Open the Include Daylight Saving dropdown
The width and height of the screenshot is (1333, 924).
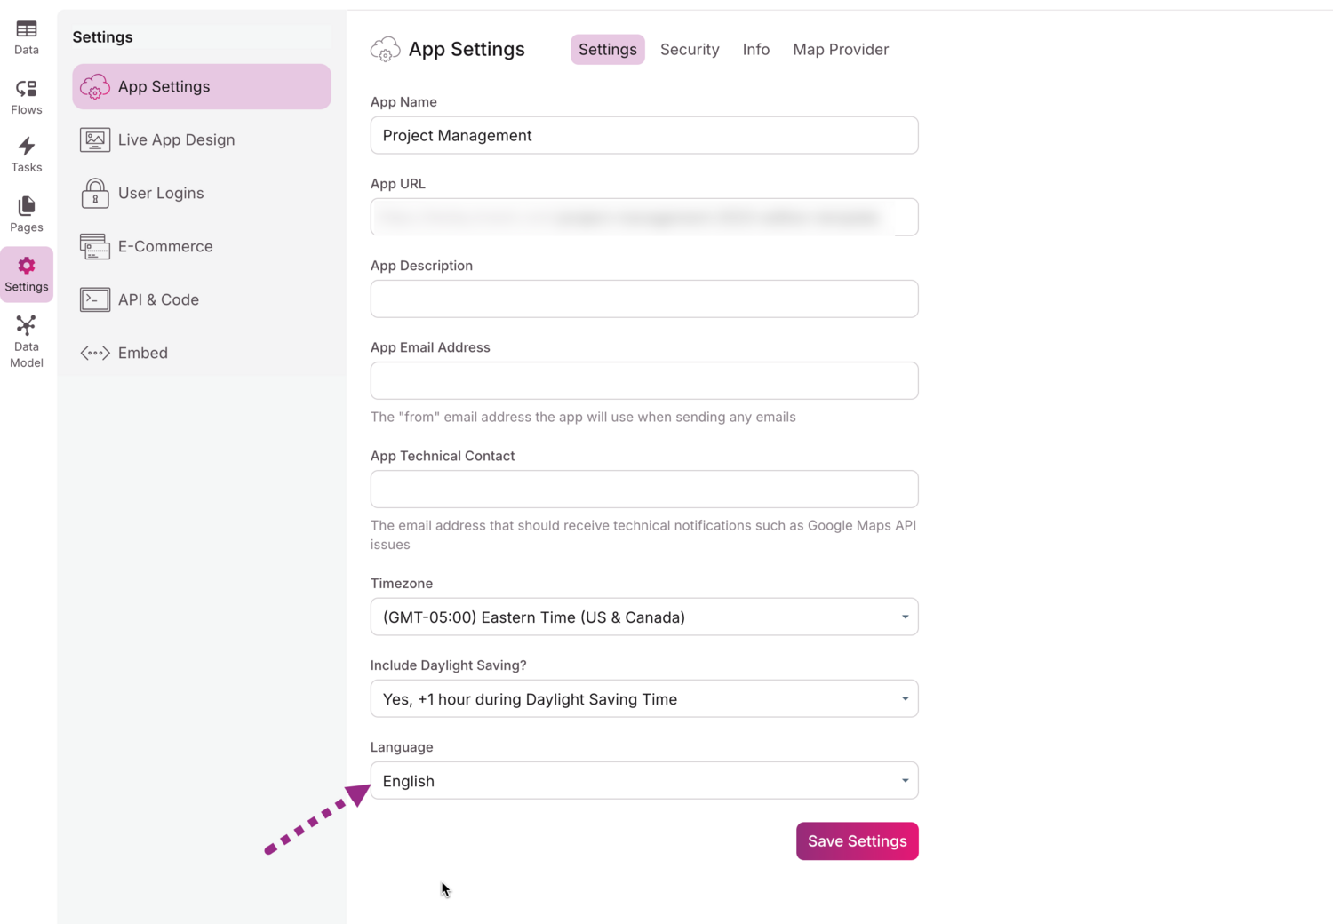click(x=643, y=699)
